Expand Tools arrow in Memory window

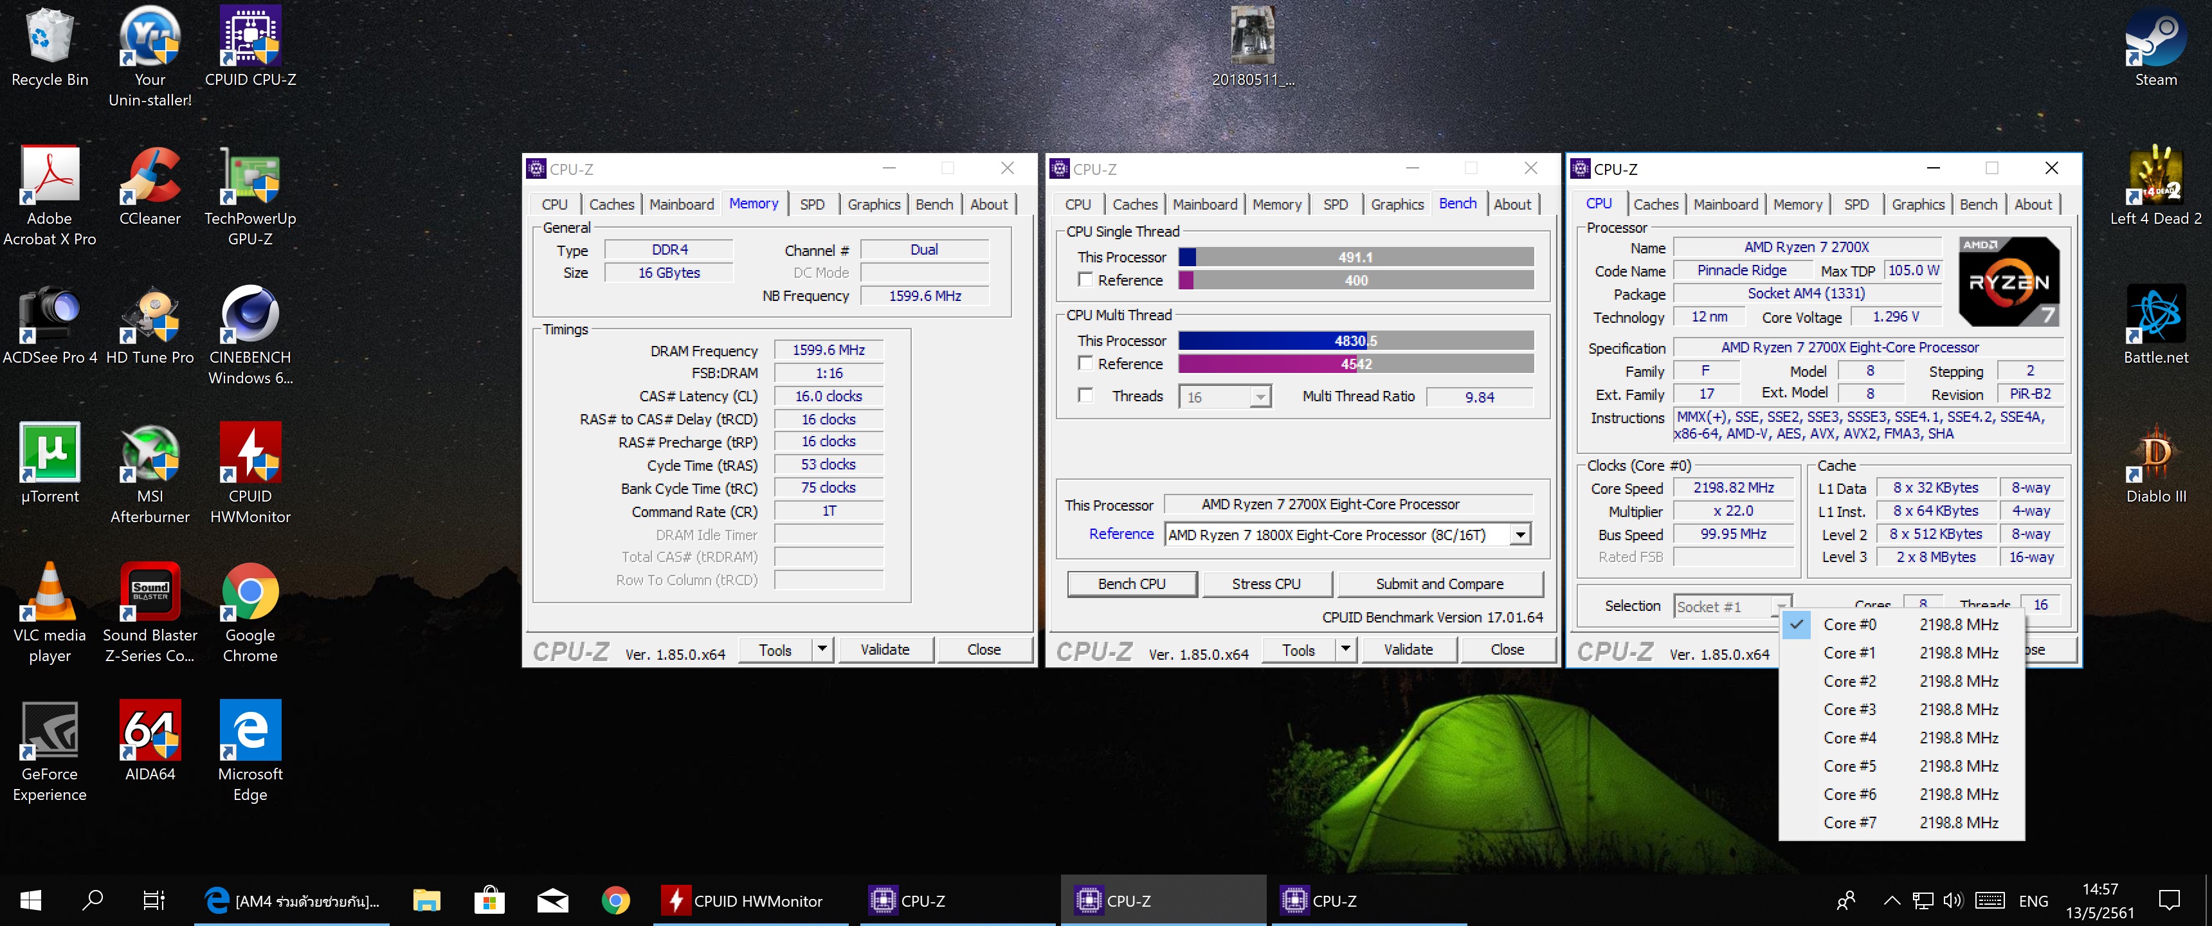(x=822, y=649)
